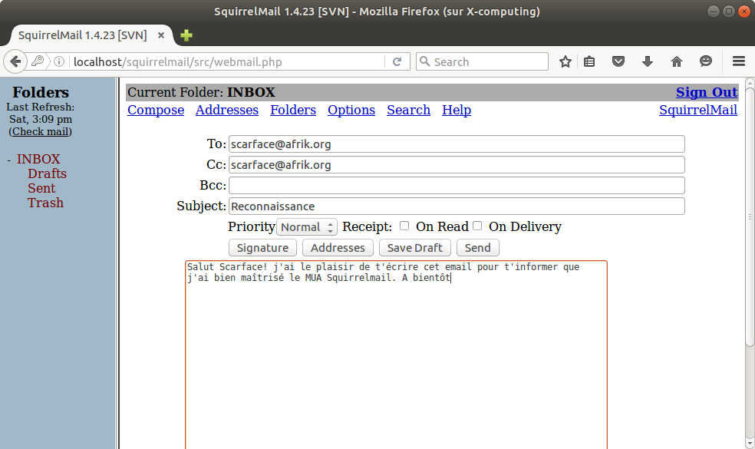The height and width of the screenshot is (449, 755).
Task: Click the Signature button
Action: click(x=262, y=248)
